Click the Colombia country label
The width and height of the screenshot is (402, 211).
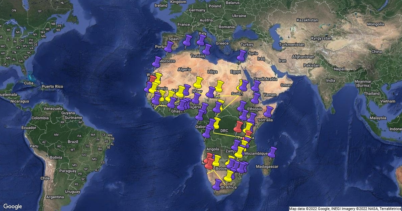(x=40, y=118)
